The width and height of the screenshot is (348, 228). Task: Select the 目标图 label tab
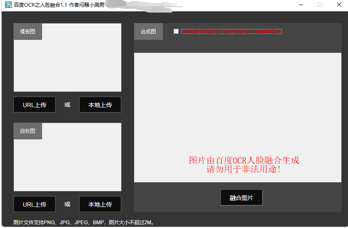click(28, 131)
